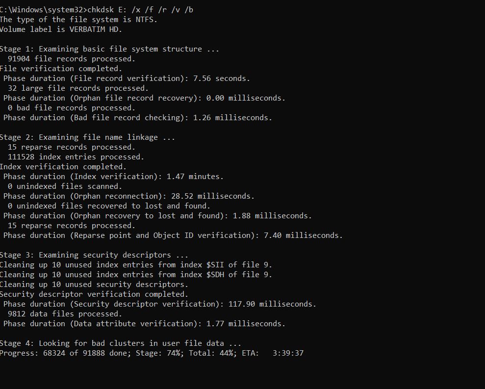
Task: Click the File verification completed line
Action: [61, 69]
